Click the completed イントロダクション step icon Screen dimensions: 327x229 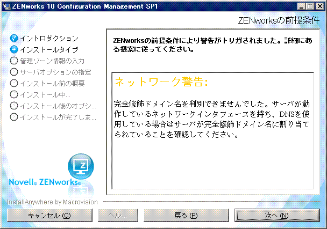coord(14,38)
